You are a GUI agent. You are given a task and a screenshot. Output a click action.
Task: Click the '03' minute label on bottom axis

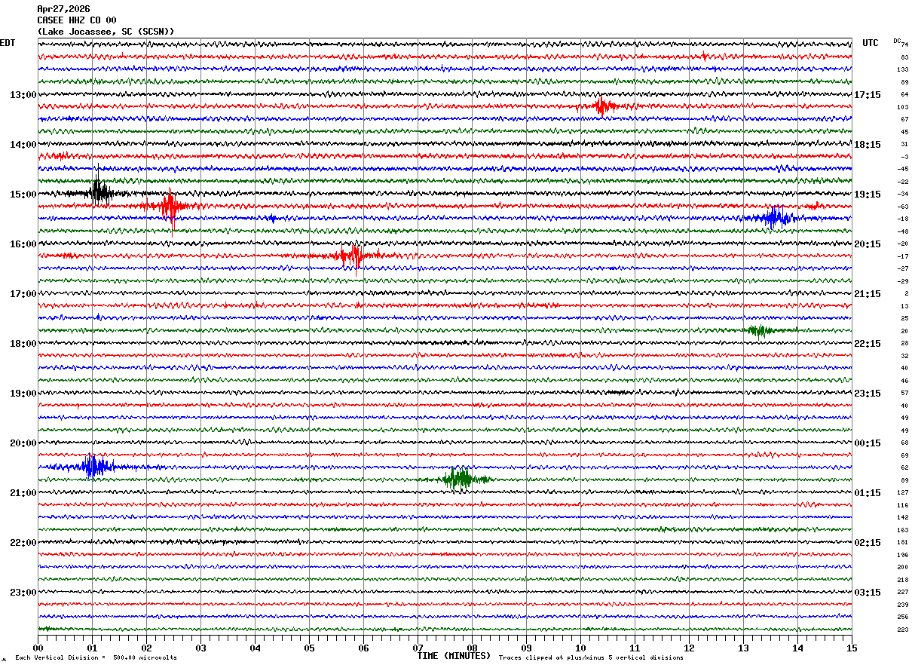click(200, 648)
